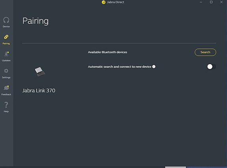This screenshot has width=227, height=168.
Task: Click the info icon beside Automatic search
Action: click(x=154, y=67)
